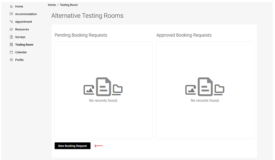Click the Calendar icon in sidebar

click(x=11, y=52)
